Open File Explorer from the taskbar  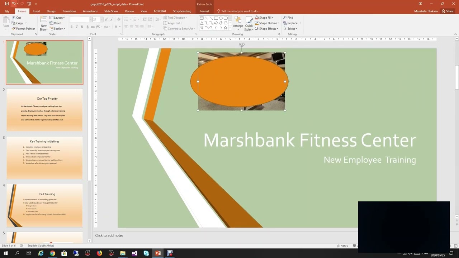123,253
